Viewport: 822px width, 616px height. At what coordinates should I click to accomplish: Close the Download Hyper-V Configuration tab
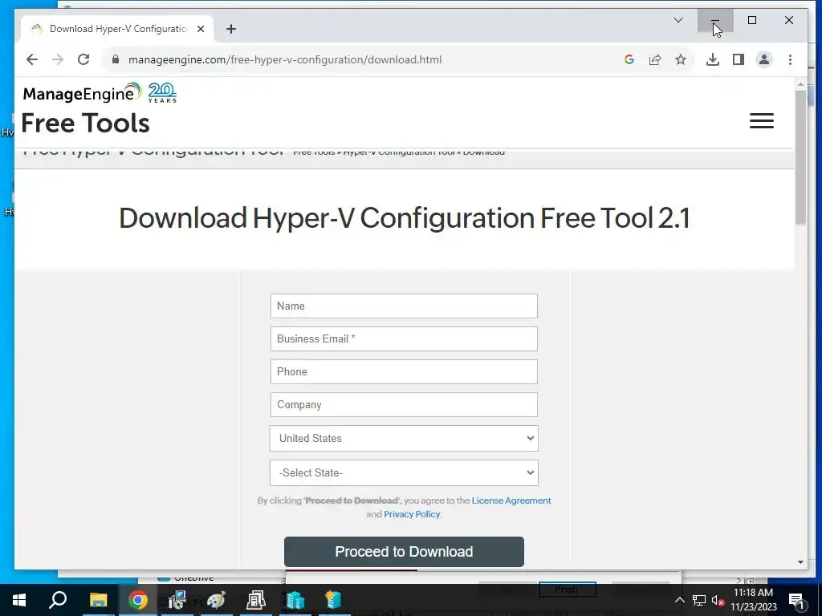click(201, 29)
